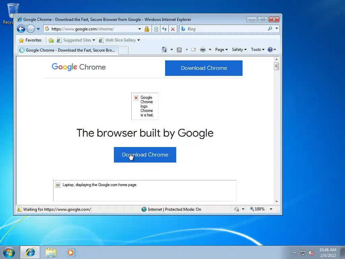Go back with the IE back arrow
Screen dimensions: 345x259
(x=21, y=29)
